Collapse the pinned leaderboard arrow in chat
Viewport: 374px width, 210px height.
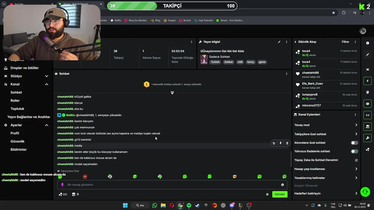pos(172,93)
